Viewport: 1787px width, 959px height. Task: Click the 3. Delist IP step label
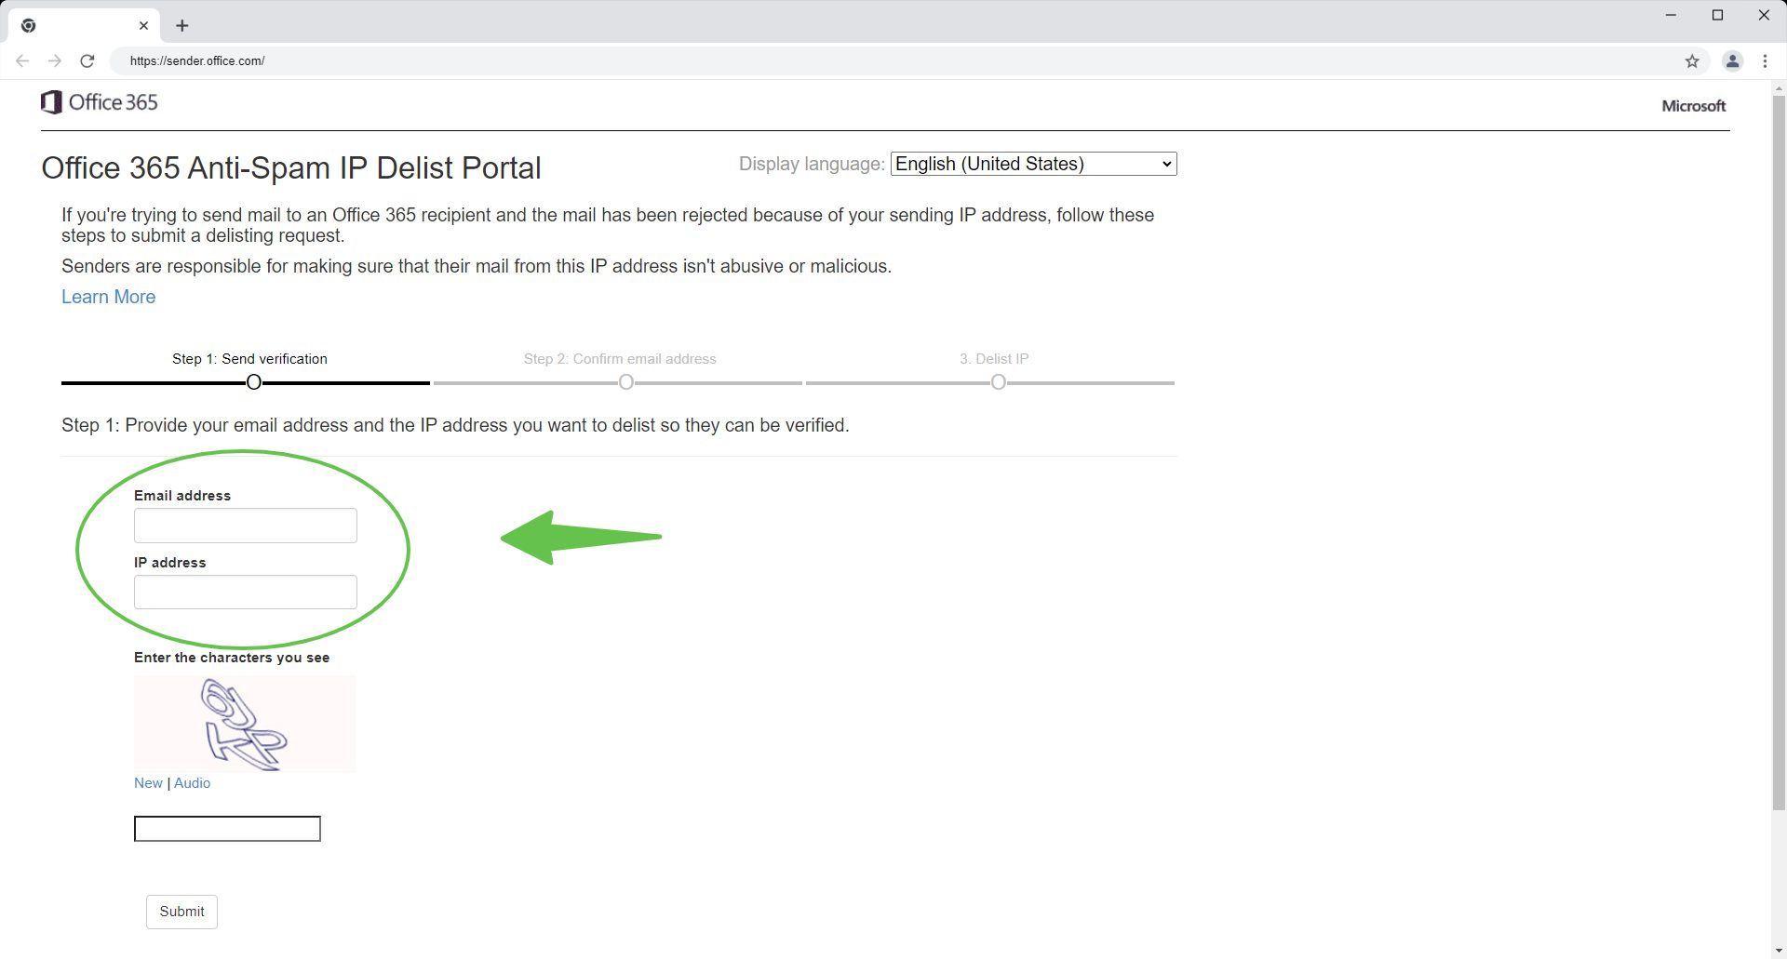(994, 359)
